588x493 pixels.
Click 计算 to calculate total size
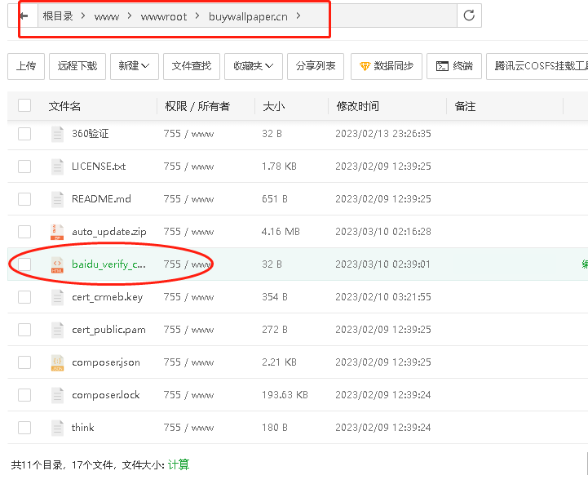click(179, 465)
